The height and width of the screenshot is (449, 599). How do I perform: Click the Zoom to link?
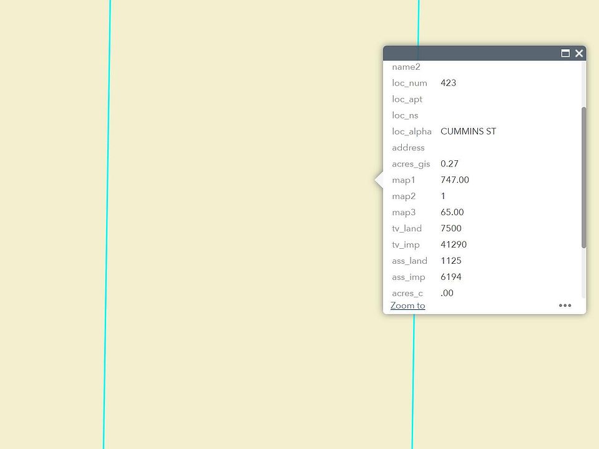tap(407, 306)
